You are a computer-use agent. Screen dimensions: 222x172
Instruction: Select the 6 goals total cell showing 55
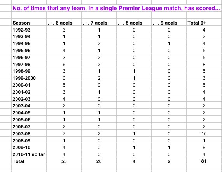coord(64,161)
